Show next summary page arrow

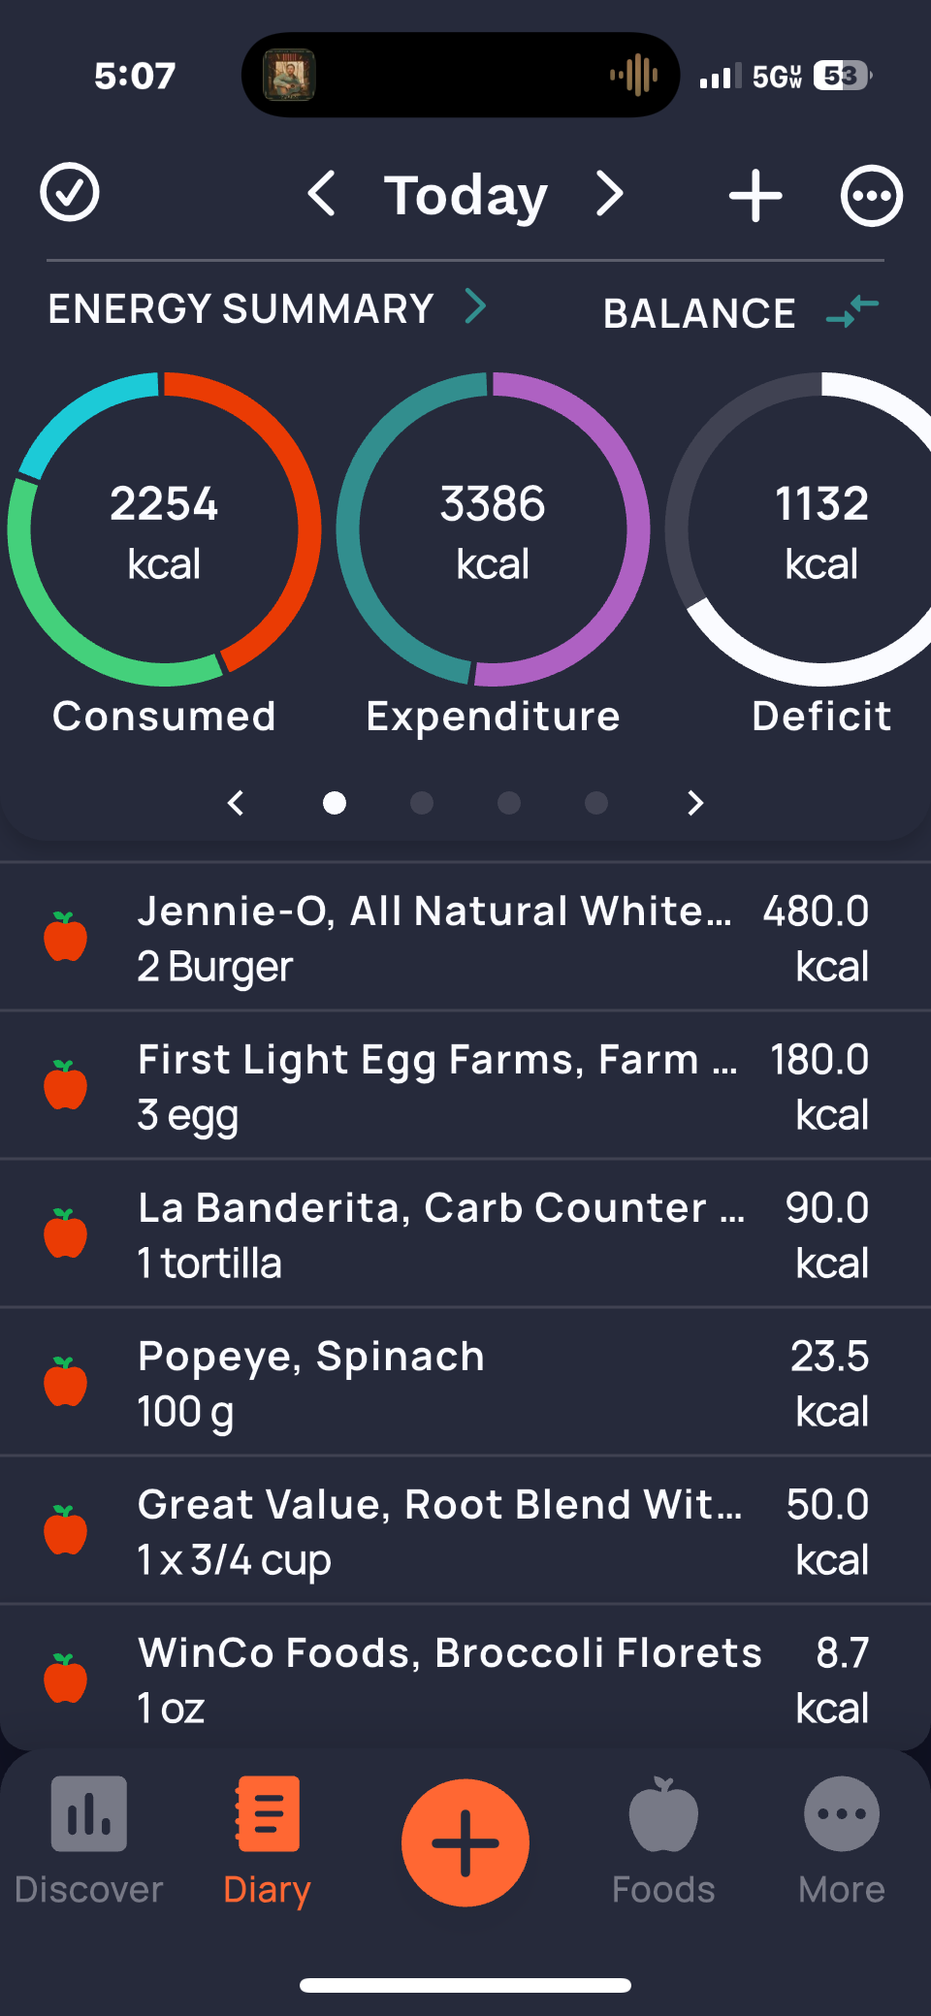point(694,803)
